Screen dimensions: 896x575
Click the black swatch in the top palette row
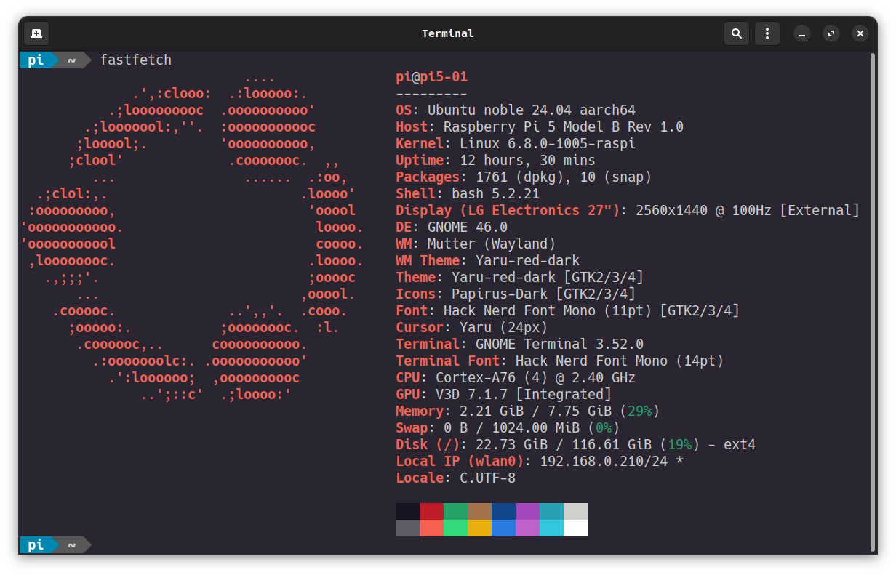point(407,512)
